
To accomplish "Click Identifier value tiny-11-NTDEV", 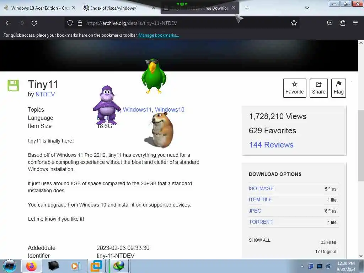I will coord(116,256).
